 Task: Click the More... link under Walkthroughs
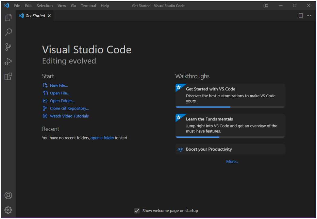pos(232,161)
